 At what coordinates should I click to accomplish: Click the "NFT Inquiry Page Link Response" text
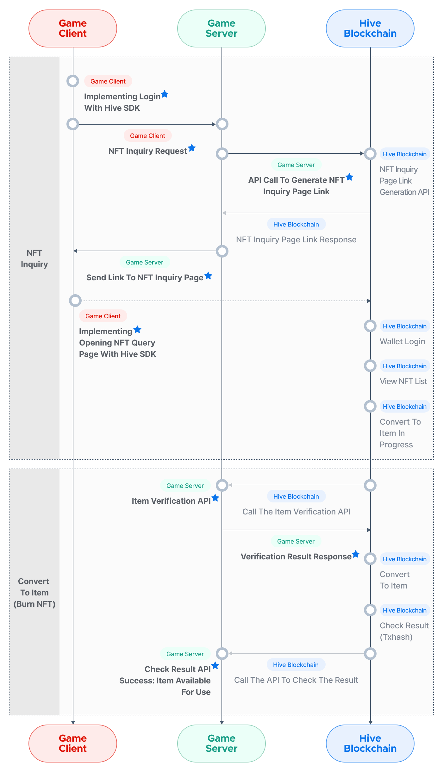coord(296,240)
